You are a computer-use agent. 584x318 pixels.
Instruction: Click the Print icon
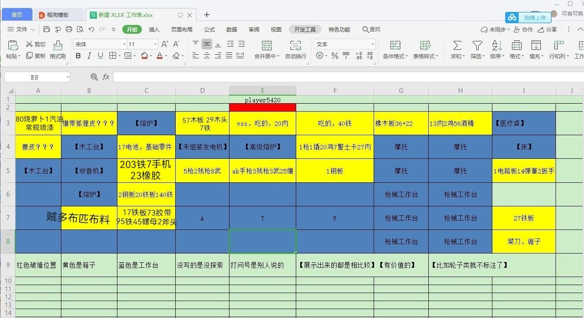[x=68, y=29]
